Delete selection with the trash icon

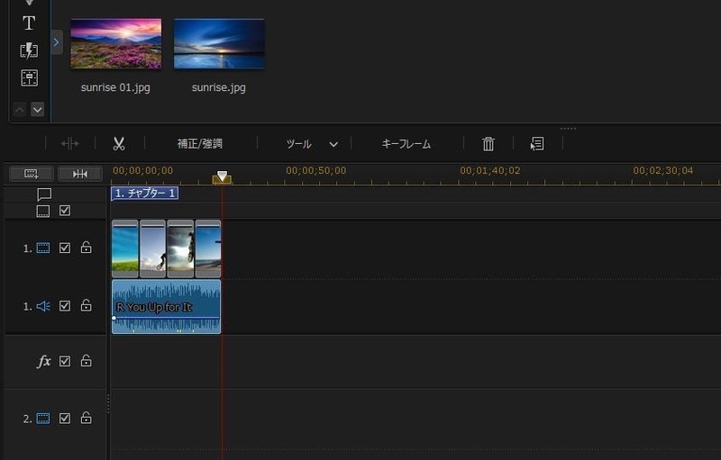click(488, 144)
